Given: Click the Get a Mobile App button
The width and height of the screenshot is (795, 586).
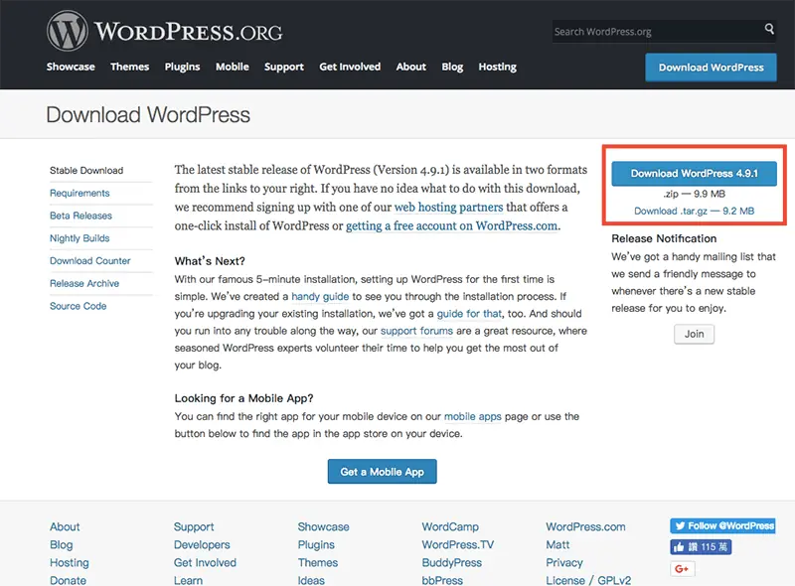Looking at the screenshot, I should pyautogui.click(x=383, y=472).
